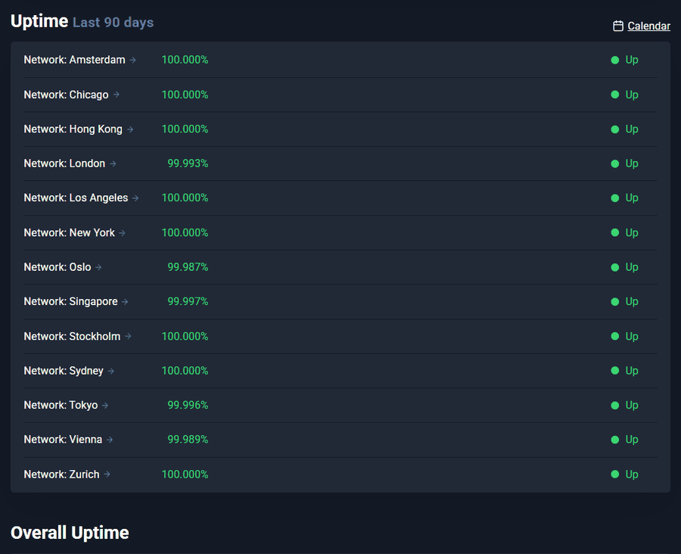Click the arrow icon beside Network: Vienna
Viewport: 681px width, 554px height.
[110, 440]
